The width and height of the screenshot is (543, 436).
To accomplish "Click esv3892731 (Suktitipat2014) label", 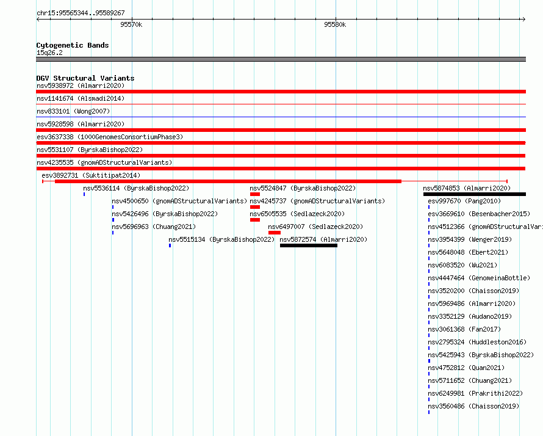I will (x=91, y=175).
